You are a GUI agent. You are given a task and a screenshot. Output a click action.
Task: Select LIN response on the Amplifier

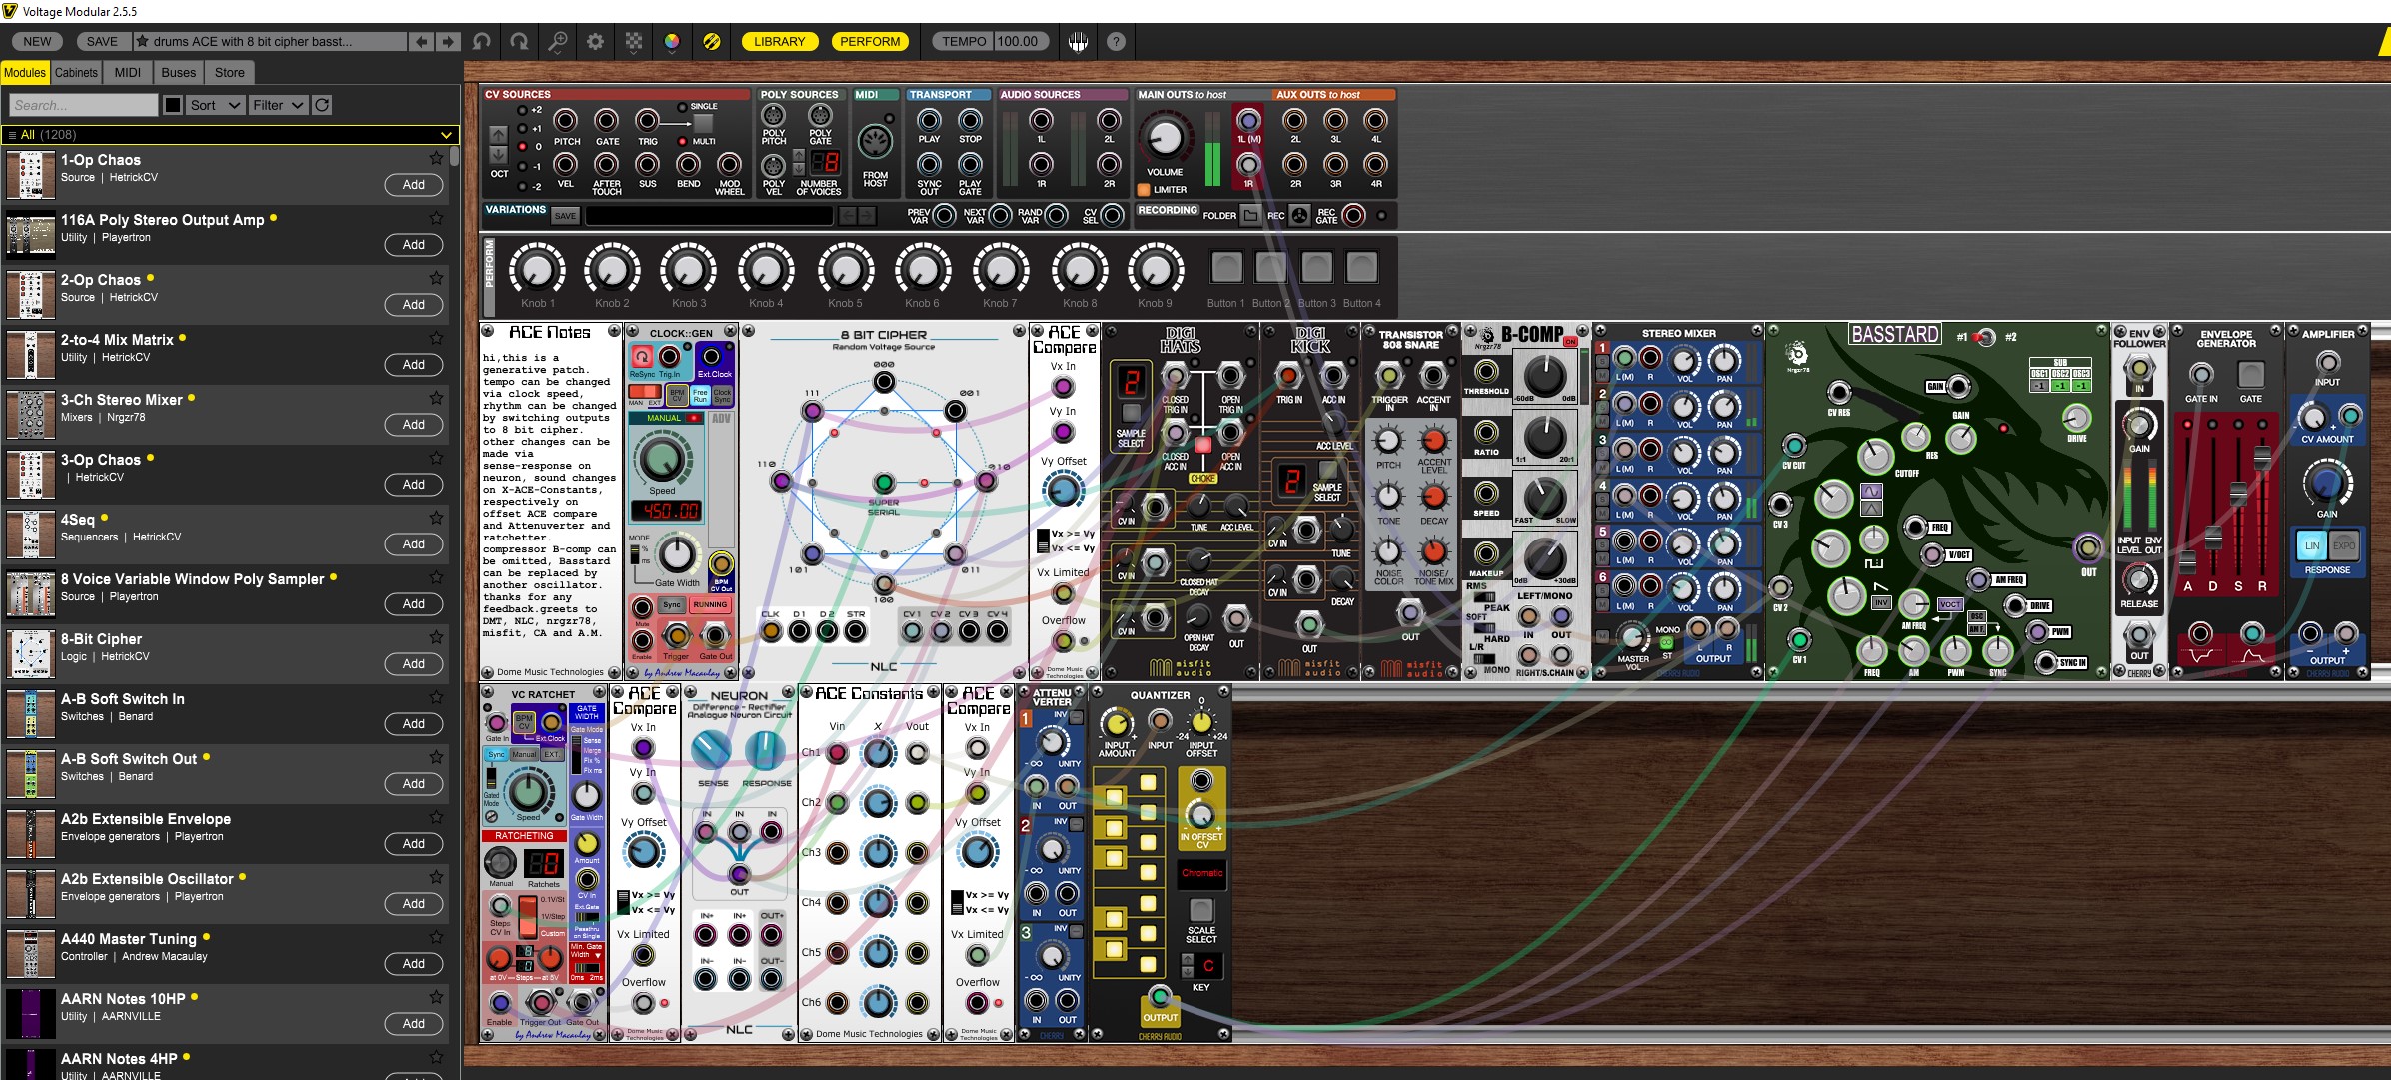[x=2312, y=546]
